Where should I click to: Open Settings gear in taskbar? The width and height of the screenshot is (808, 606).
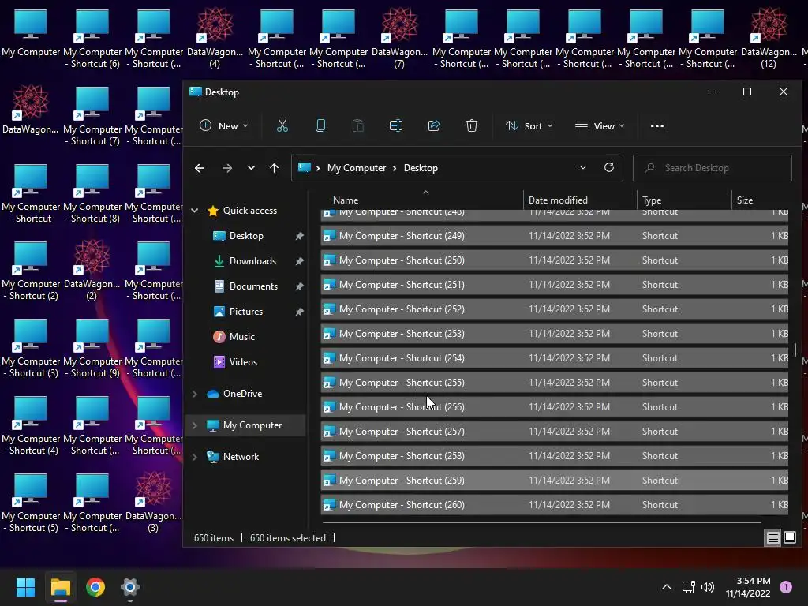tap(130, 587)
